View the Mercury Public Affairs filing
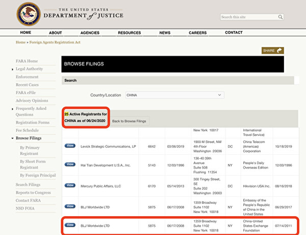The height and width of the screenshot is (235, 306). pyautogui.click(x=70, y=185)
